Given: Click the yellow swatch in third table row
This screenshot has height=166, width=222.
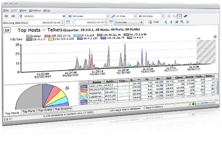Looking at the screenshot, I should 84,94.
